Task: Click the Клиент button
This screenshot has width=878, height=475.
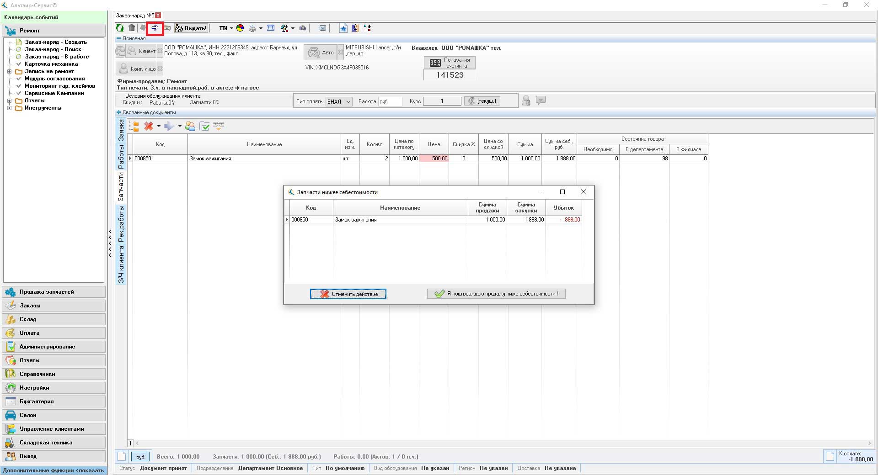Action: 141,51
